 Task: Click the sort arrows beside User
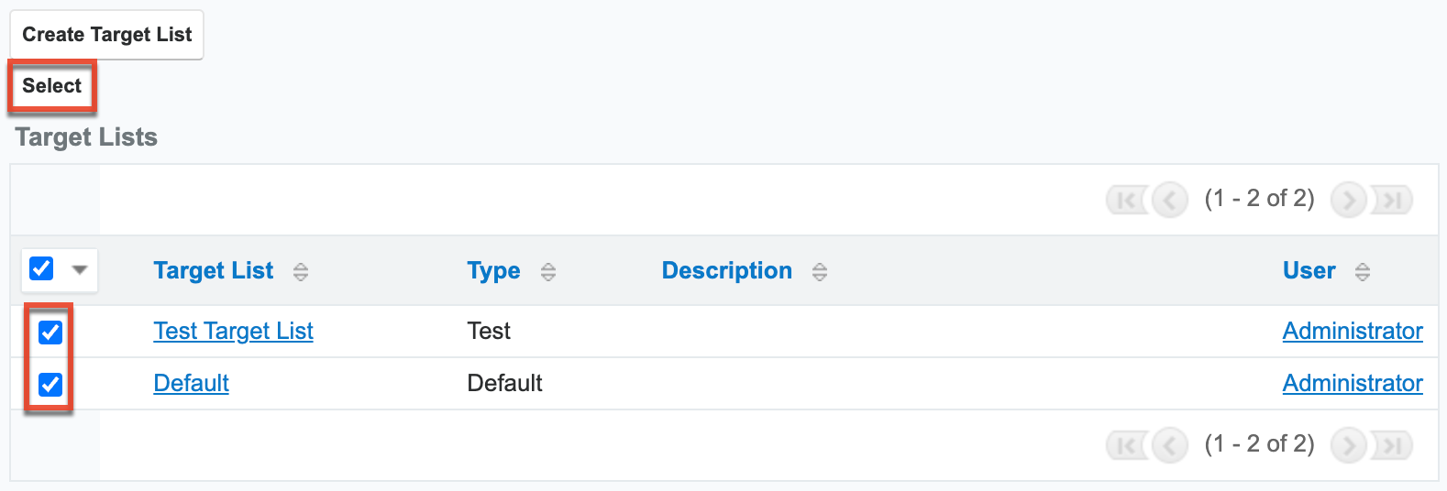[1362, 272]
